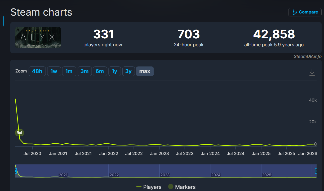Image resolution: width=324 pixels, height=191 pixels.
Task: Click the navigator at 2023 label
Action: (165, 175)
